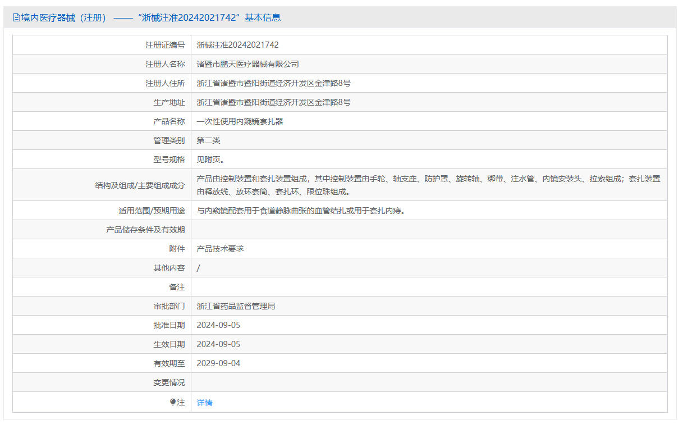Screen dimensions: 683x424
Task: Click the 生效日期 label
Action: [169, 344]
